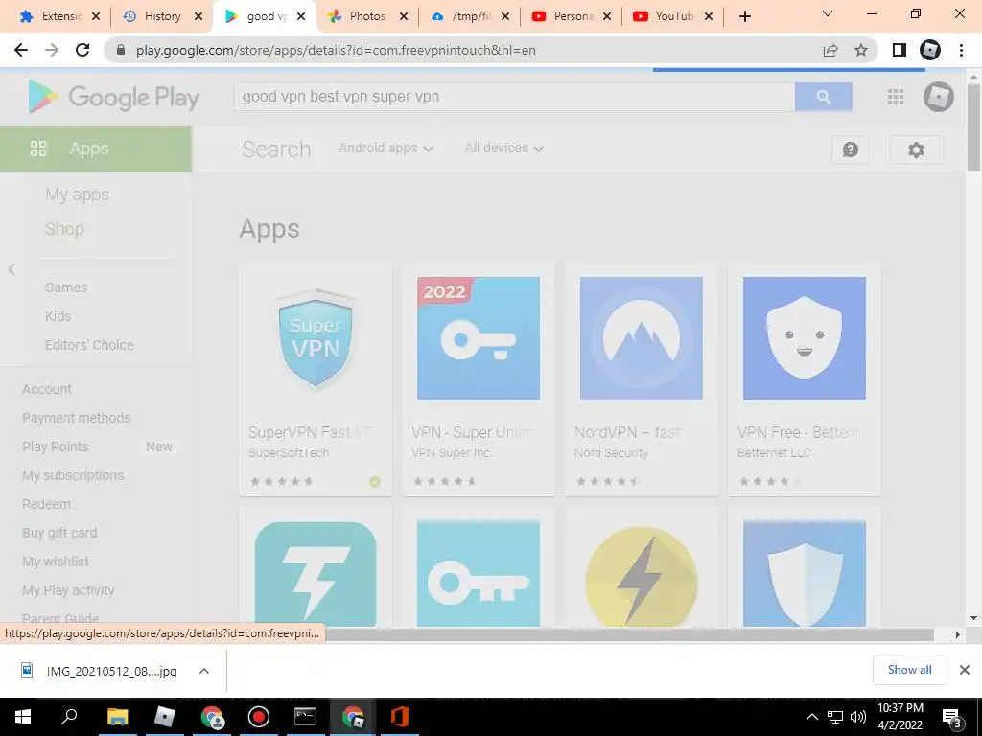Screen dimensions: 982x736
Task: Open the blue shield app icon in second row
Action: (805, 574)
